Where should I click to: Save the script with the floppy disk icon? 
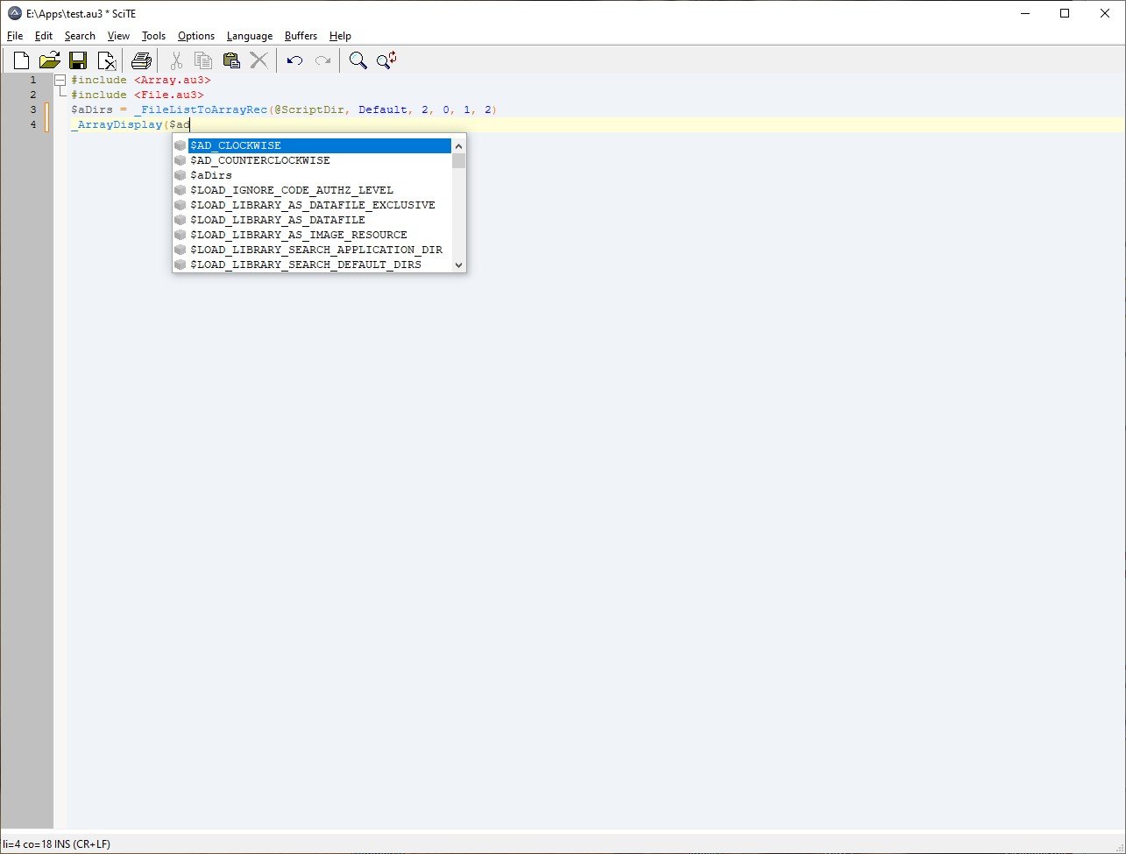coord(78,60)
